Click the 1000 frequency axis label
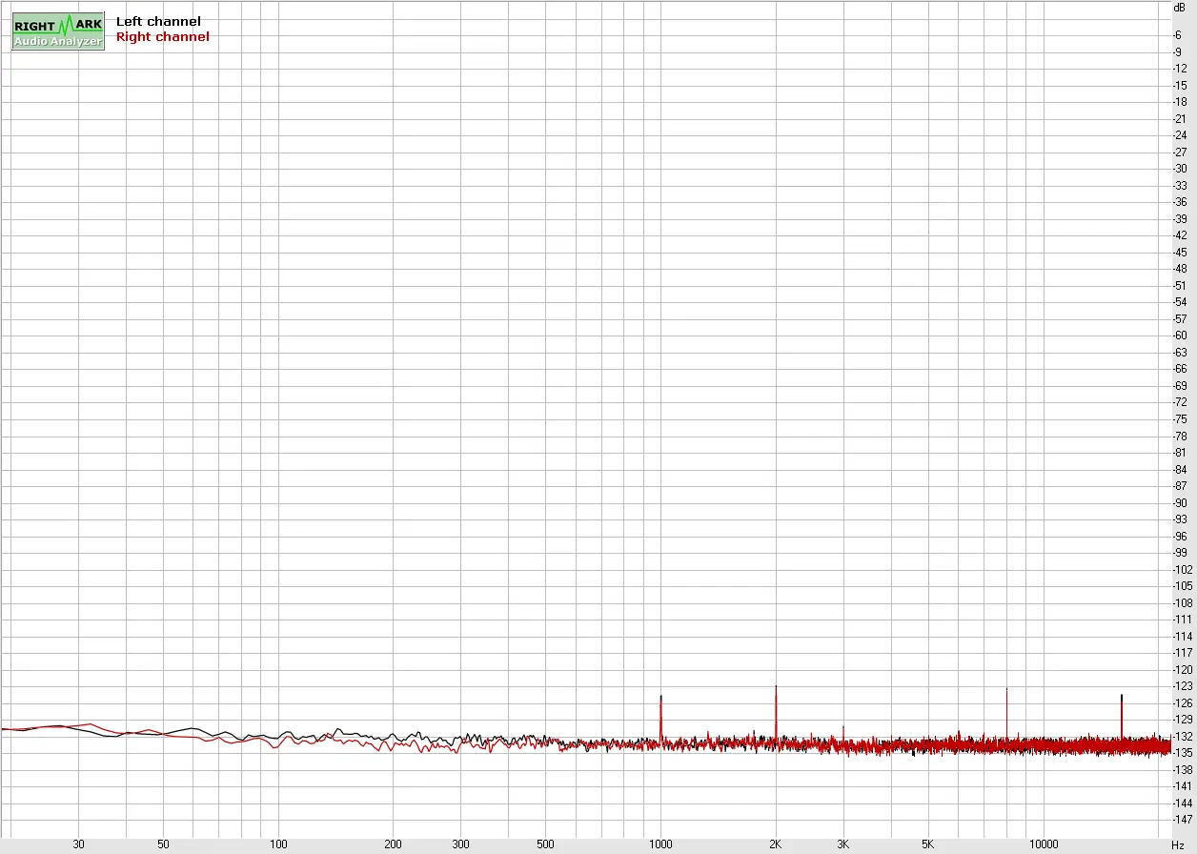The image size is (1197, 854). 660,844
